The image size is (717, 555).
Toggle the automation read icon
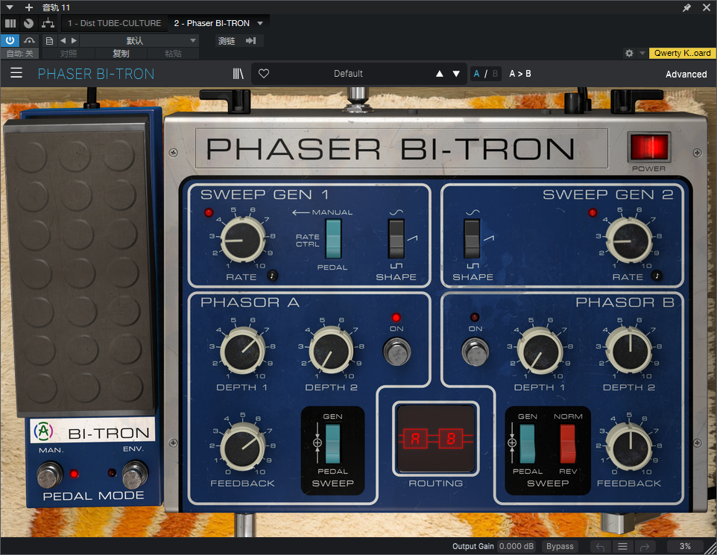pos(29,40)
